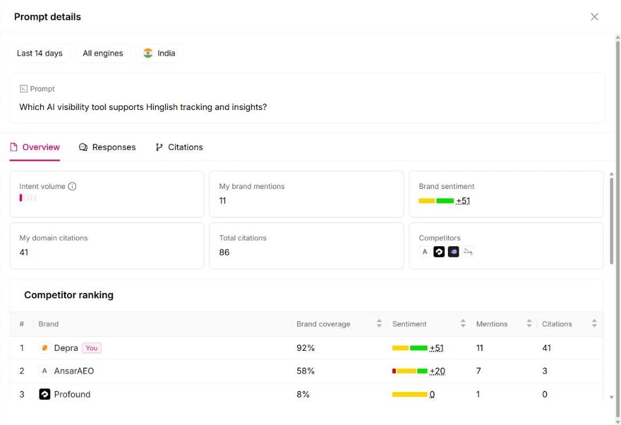
Task: Click the My domain citations card
Action: click(x=107, y=246)
